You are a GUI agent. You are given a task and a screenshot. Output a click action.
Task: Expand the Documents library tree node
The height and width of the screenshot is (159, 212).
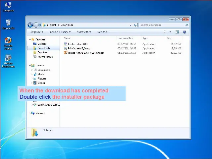click(32, 70)
